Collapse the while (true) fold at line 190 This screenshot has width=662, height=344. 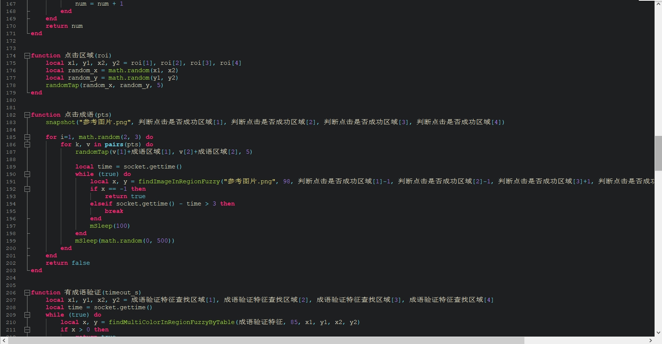[x=27, y=174]
